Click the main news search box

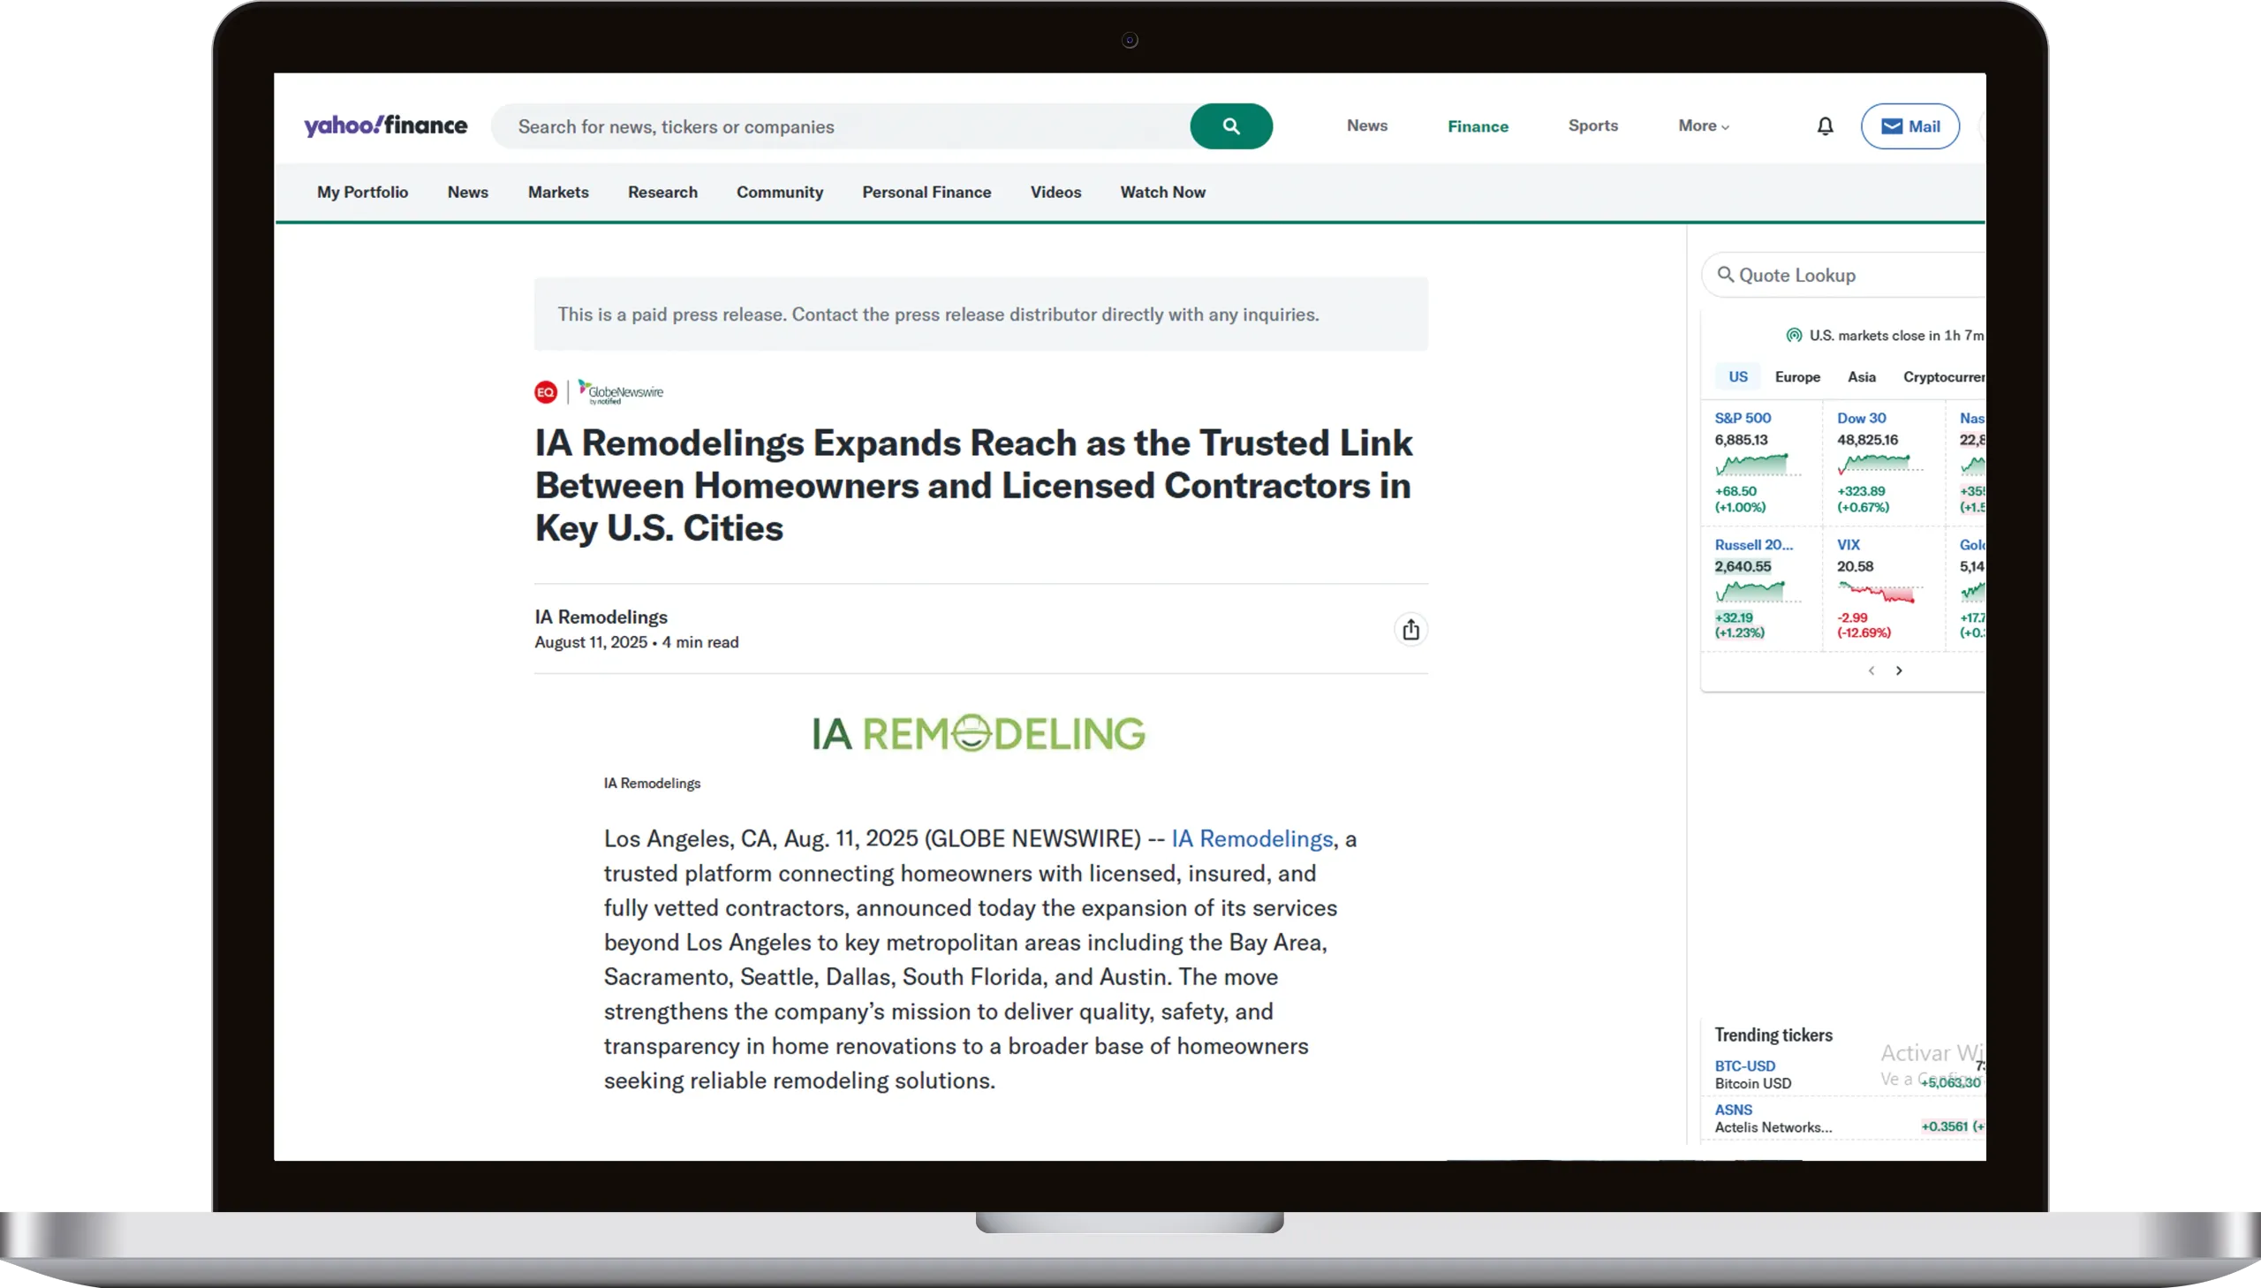[x=840, y=126]
